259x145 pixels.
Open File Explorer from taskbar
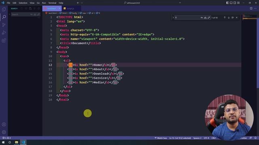point(17,142)
